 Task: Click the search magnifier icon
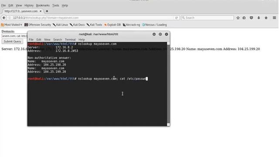pyautogui.click(x=183, y=18)
